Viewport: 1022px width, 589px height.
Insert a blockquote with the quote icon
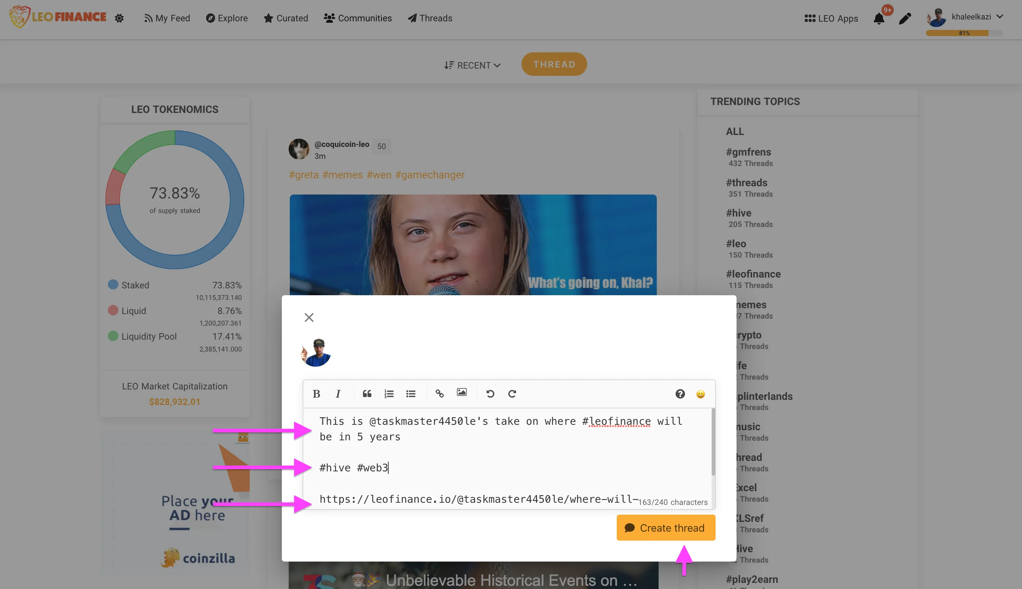click(x=367, y=394)
